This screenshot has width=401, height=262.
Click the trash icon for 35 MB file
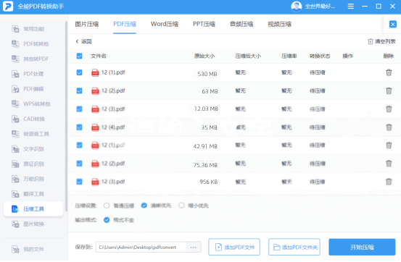(x=389, y=127)
